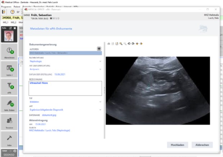The height and width of the screenshot is (157, 223).
Task: Click the exit door icon in main toolbar
Action: pyautogui.click(x=4, y=12)
